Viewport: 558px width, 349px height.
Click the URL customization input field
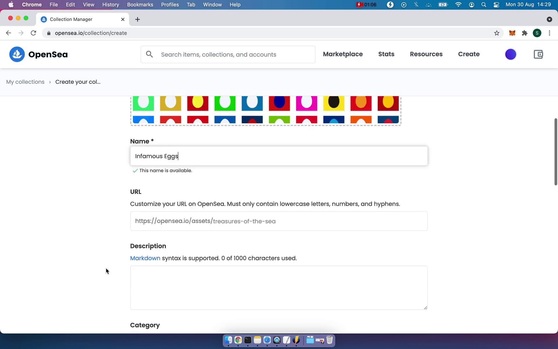pyautogui.click(x=278, y=221)
